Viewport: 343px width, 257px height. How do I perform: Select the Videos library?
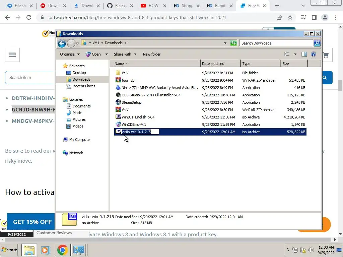tap(78, 126)
